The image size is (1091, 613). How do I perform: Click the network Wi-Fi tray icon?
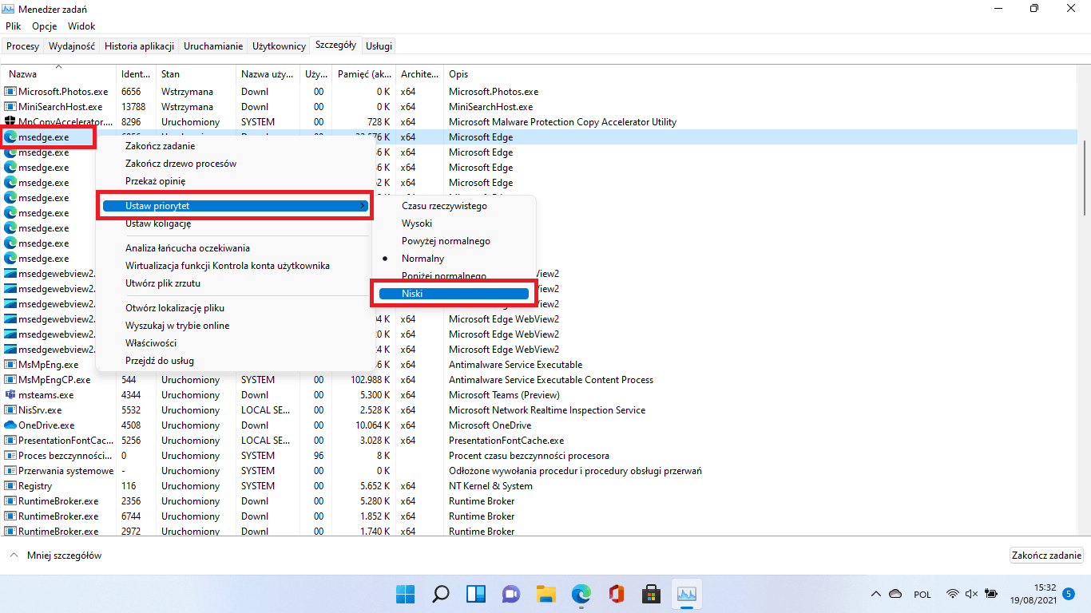click(952, 595)
